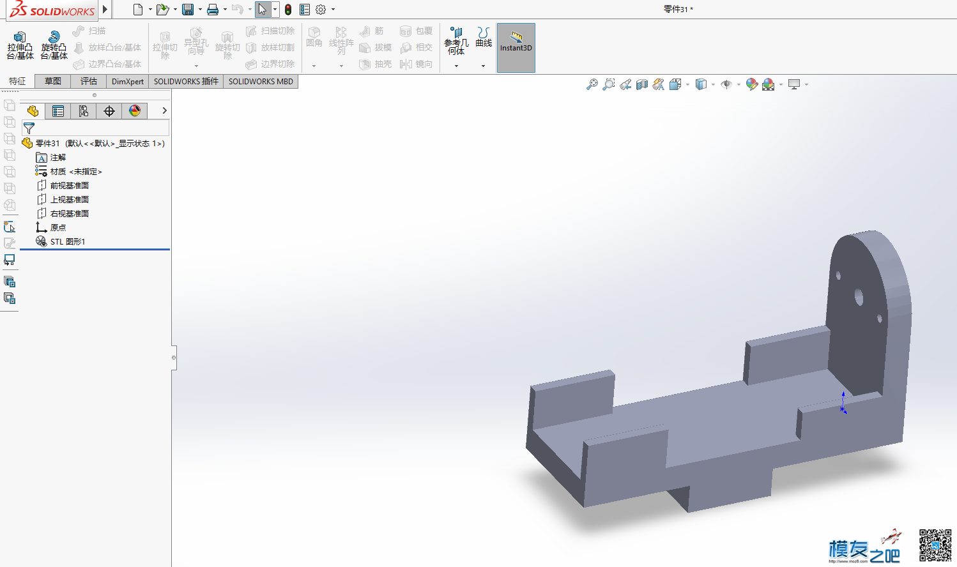Open the FeatureManager design tree tab
Image resolution: width=957 pixels, height=567 pixels.
[x=33, y=111]
